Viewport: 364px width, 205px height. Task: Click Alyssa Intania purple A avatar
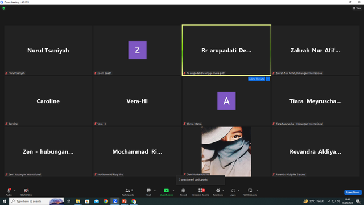tap(226, 101)
